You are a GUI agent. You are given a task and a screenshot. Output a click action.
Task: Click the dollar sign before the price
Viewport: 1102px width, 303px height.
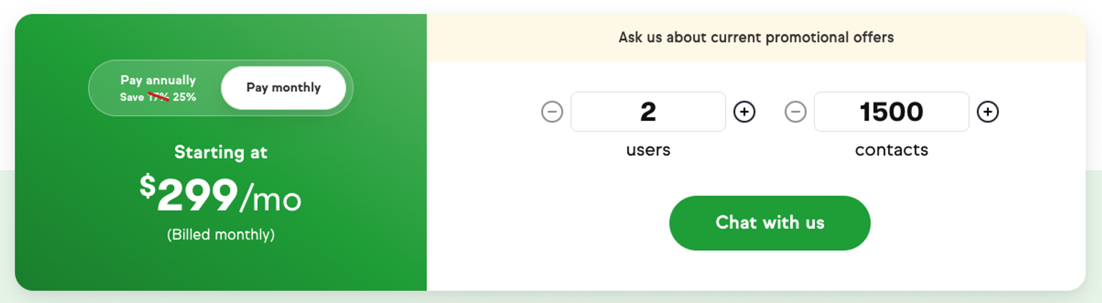[148, 186]
